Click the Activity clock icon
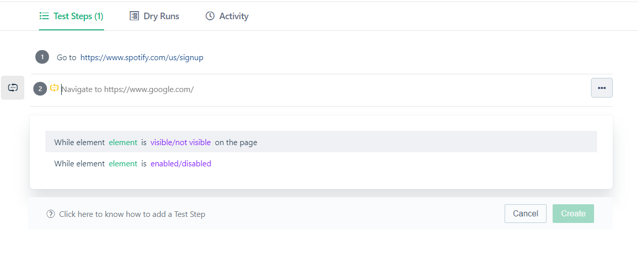 pos(210,16)
